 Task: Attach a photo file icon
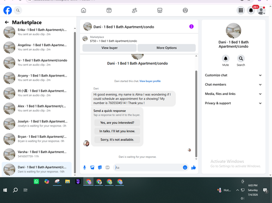(92, 168)
